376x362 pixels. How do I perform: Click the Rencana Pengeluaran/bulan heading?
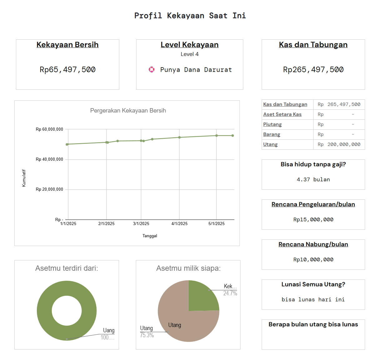point(313,204)
